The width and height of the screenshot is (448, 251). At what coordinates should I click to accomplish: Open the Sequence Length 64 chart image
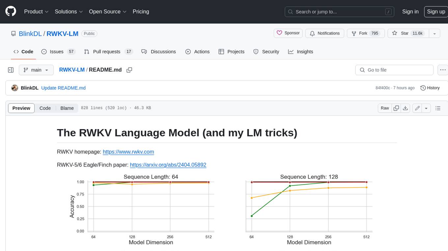pyautogui.click(x=142, y=210)
